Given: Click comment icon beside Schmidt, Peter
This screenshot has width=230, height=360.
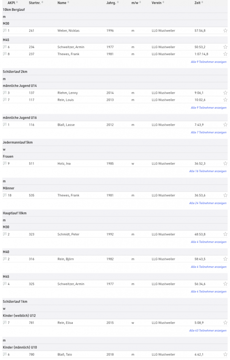Looking at the screenshot, I should [x=5, y=234].
